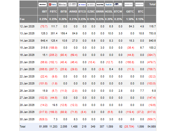Select the GBTC ticker column header
The width and height of the screenshot is (178, 131).
click(129, 12)
